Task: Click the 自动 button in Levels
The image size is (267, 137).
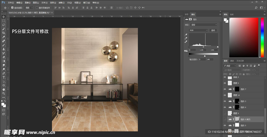Action: point(213,30)
